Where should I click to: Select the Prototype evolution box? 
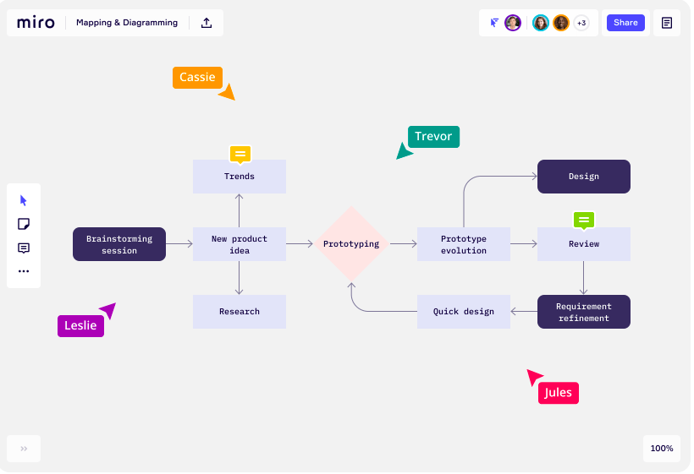[x=465, y=245]
